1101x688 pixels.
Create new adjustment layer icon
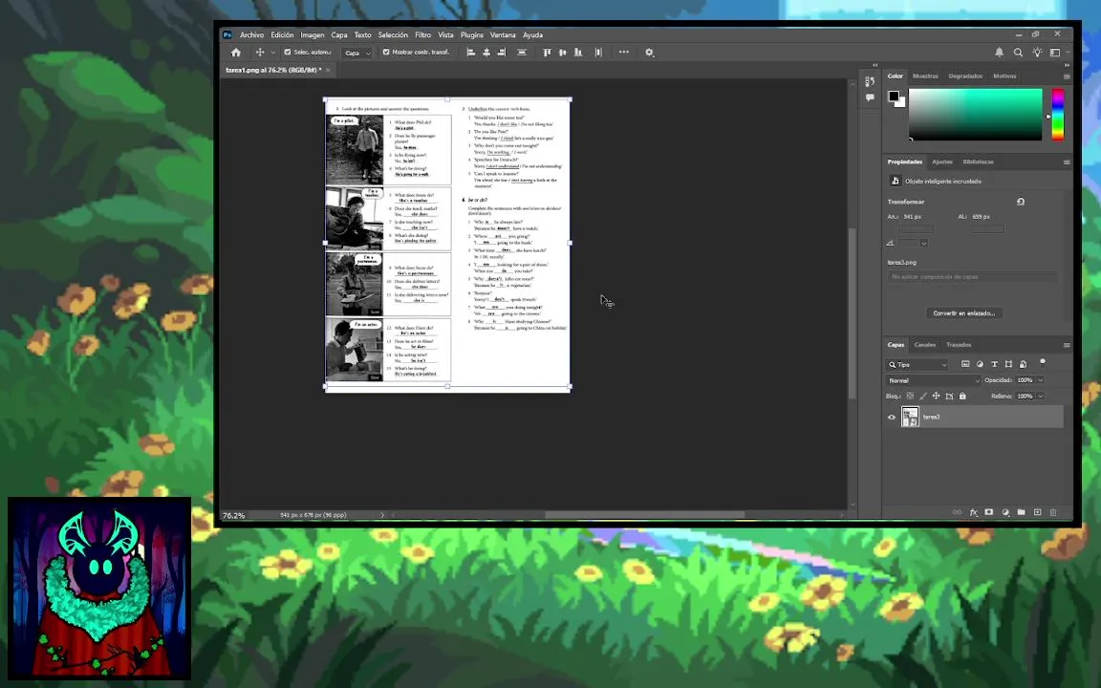click(1005, 512)
